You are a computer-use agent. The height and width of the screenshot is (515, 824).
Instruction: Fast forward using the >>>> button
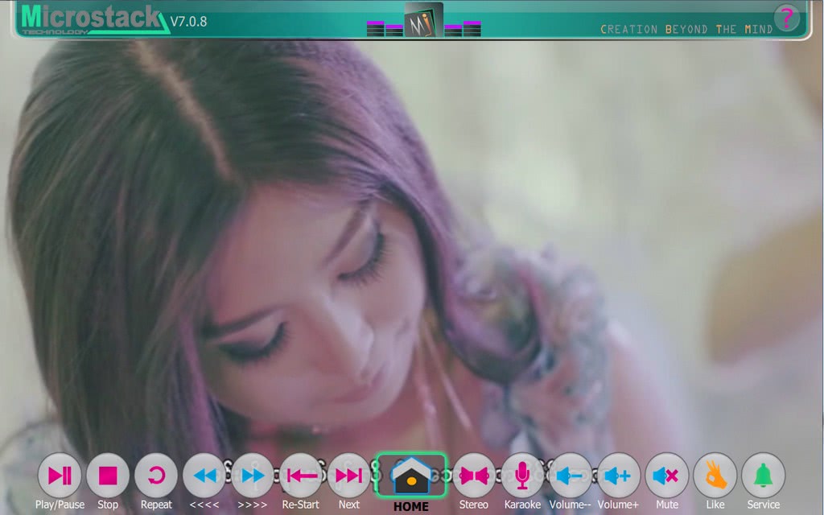click(253, 476)
